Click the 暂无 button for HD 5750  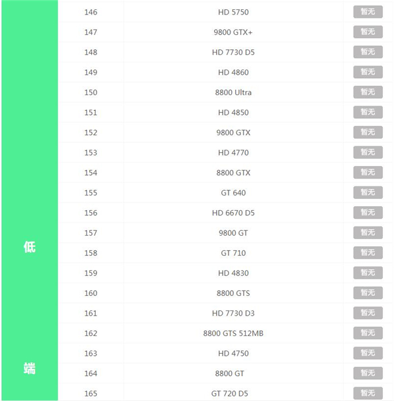tap(368, 12)
